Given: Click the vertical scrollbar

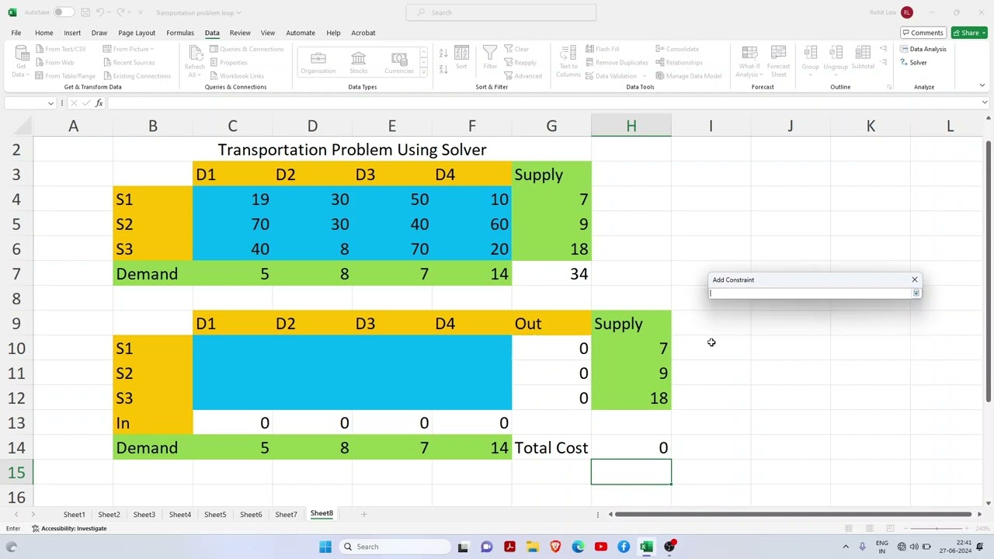Looking at the screenshot, I should 988,271.
